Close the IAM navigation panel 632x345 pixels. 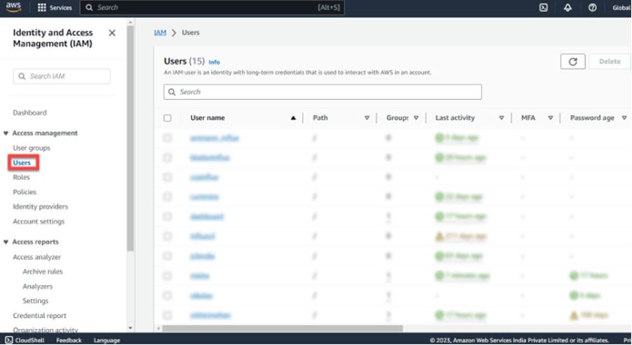point(112,33)
